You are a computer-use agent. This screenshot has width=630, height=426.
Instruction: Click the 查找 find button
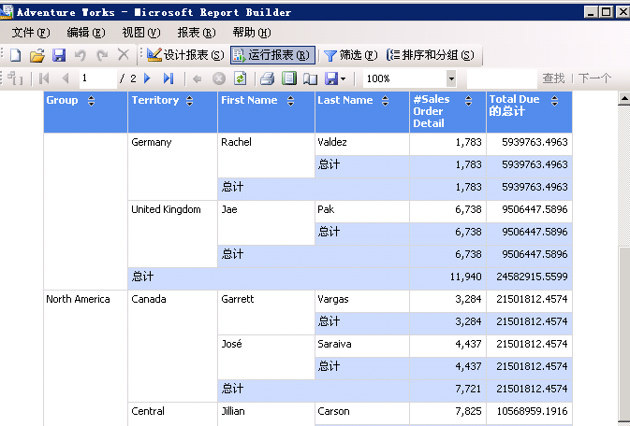point(553,79)
